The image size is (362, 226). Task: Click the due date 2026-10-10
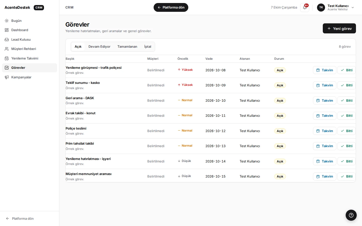click(215, 100)
